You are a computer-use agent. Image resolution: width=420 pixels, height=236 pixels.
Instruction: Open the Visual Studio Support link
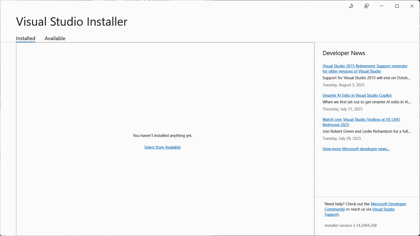383,209
